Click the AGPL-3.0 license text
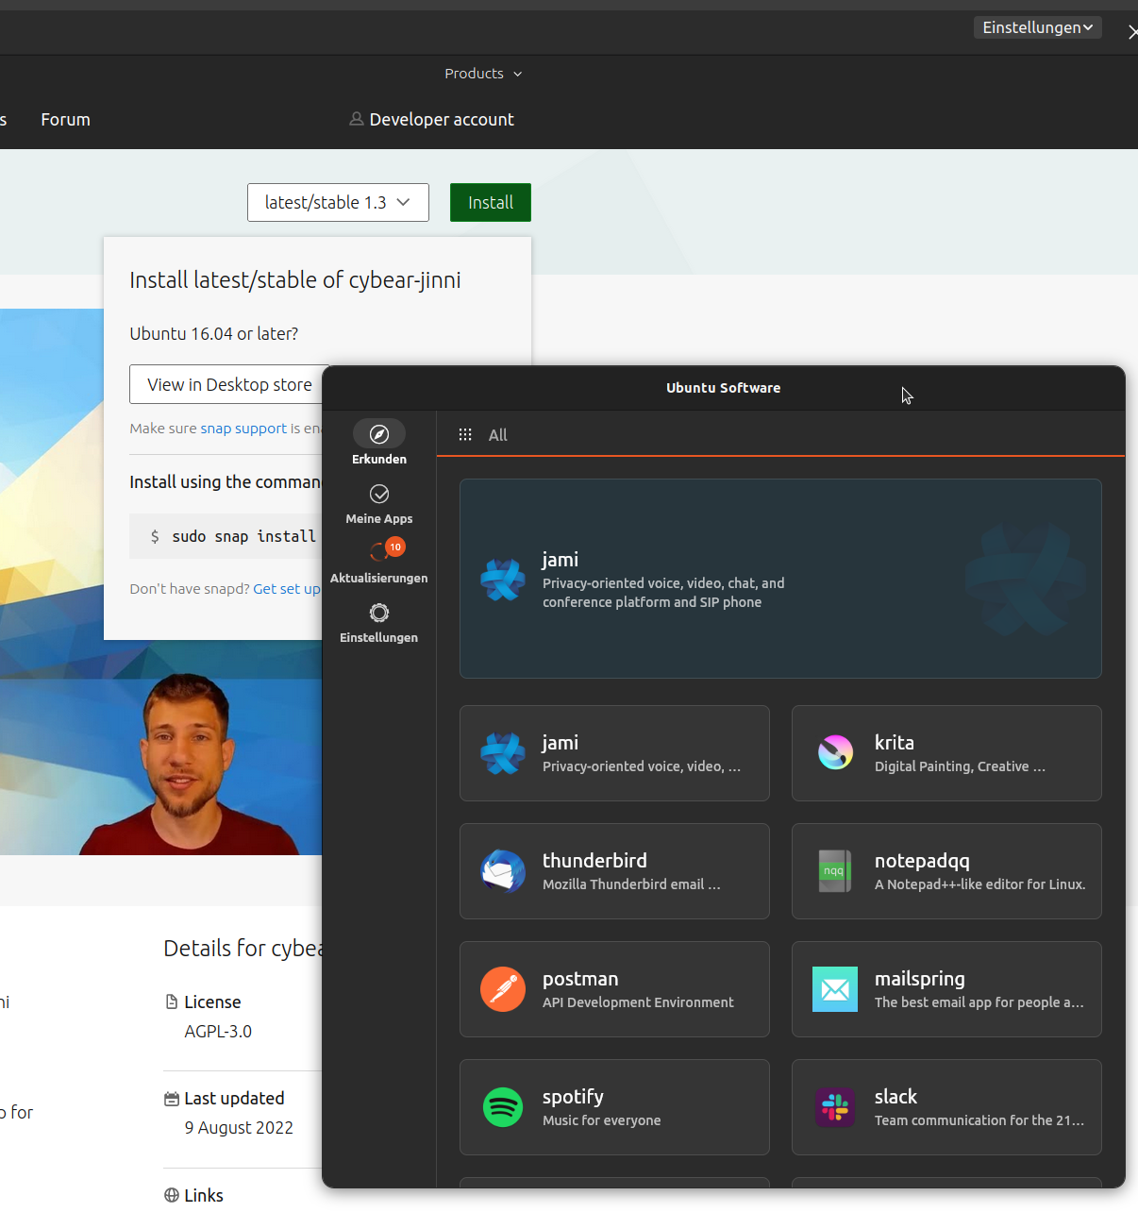The width and height of the screenshot is (1138, 1212). pyautogui.click(x=218, y=1032)
